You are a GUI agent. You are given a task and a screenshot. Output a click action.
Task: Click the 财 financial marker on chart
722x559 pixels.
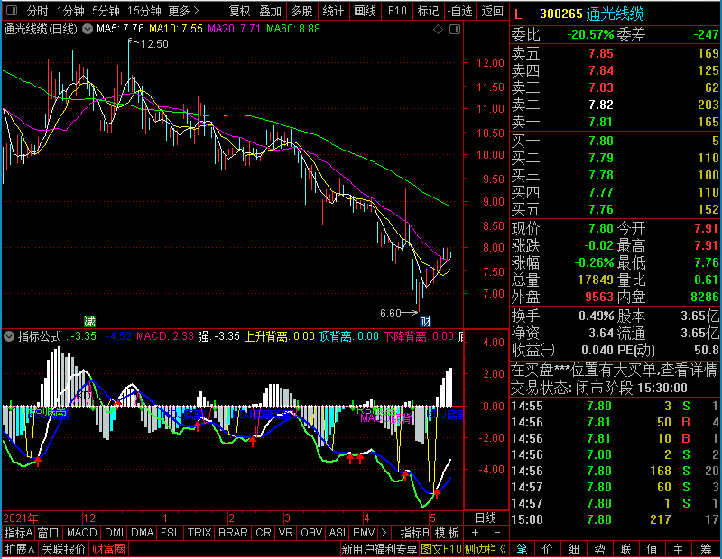(425, 321)
